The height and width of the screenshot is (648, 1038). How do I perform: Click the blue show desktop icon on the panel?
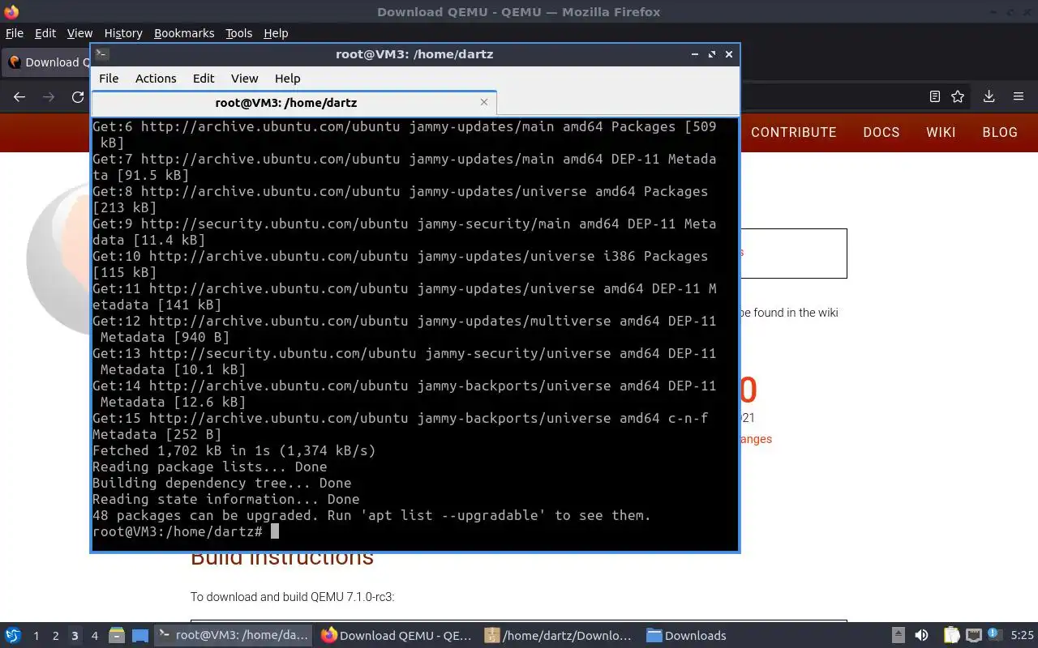pos(139,636)
